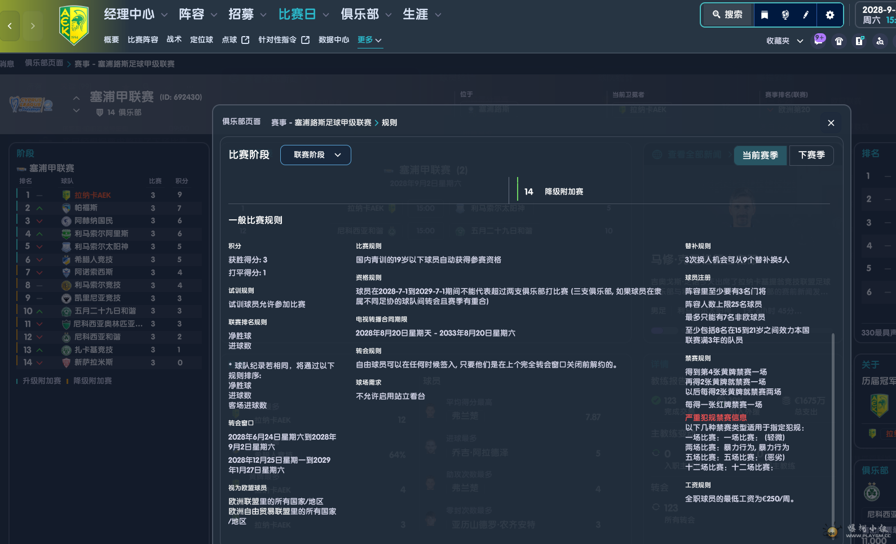The image size is (896, 544).
Task: Go forward with the right arrow
Action: point(33,26)
